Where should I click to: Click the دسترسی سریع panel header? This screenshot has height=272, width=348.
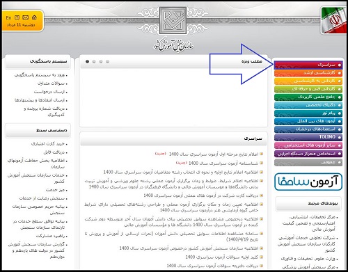pyautogui.click(x=38, y=131)
